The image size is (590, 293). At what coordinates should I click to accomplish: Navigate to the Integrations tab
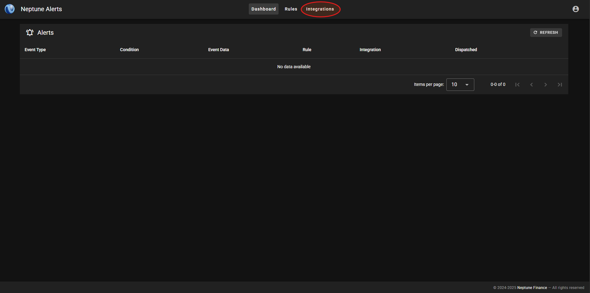pos(320,9)
